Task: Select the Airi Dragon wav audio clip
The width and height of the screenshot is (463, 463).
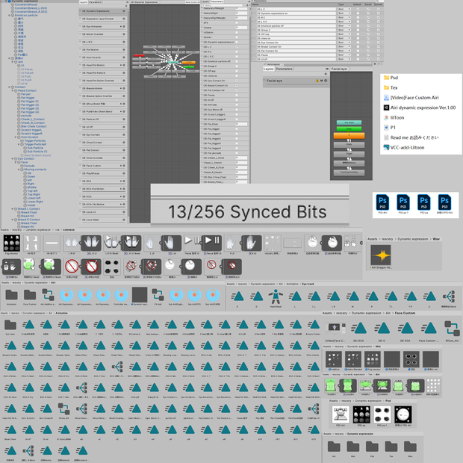Action: point(381,255)
